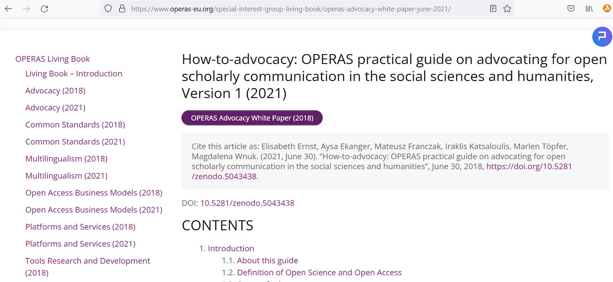The width and height of the screenshot is (613, 282).
Task: Toggle reader view icon
Action: pyautogui.click(x=493, y=8)
